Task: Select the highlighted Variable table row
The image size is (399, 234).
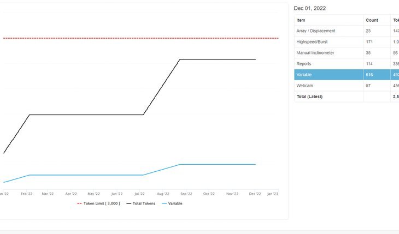Action: [x=347, y=75]
